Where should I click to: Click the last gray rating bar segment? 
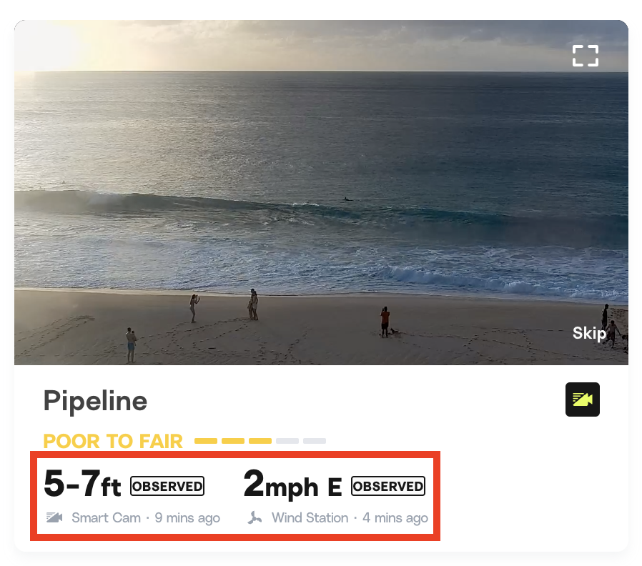point(315,441)
